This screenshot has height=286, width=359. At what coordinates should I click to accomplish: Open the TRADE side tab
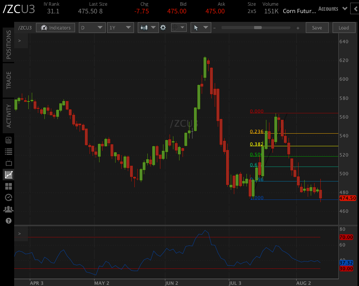(x=8, y=80)
